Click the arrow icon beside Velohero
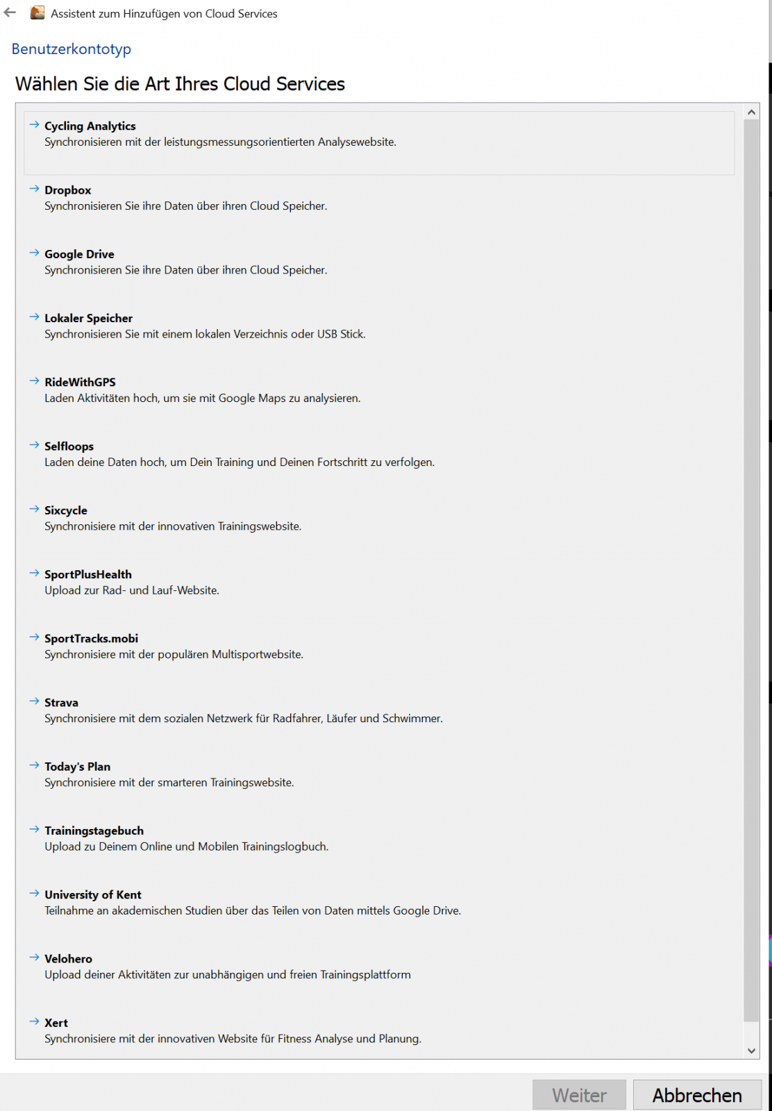This screenshot has width=772, height=1111. (34, 958)
